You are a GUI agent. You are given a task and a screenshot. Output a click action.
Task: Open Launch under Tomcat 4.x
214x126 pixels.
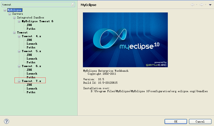coord(32,44)
